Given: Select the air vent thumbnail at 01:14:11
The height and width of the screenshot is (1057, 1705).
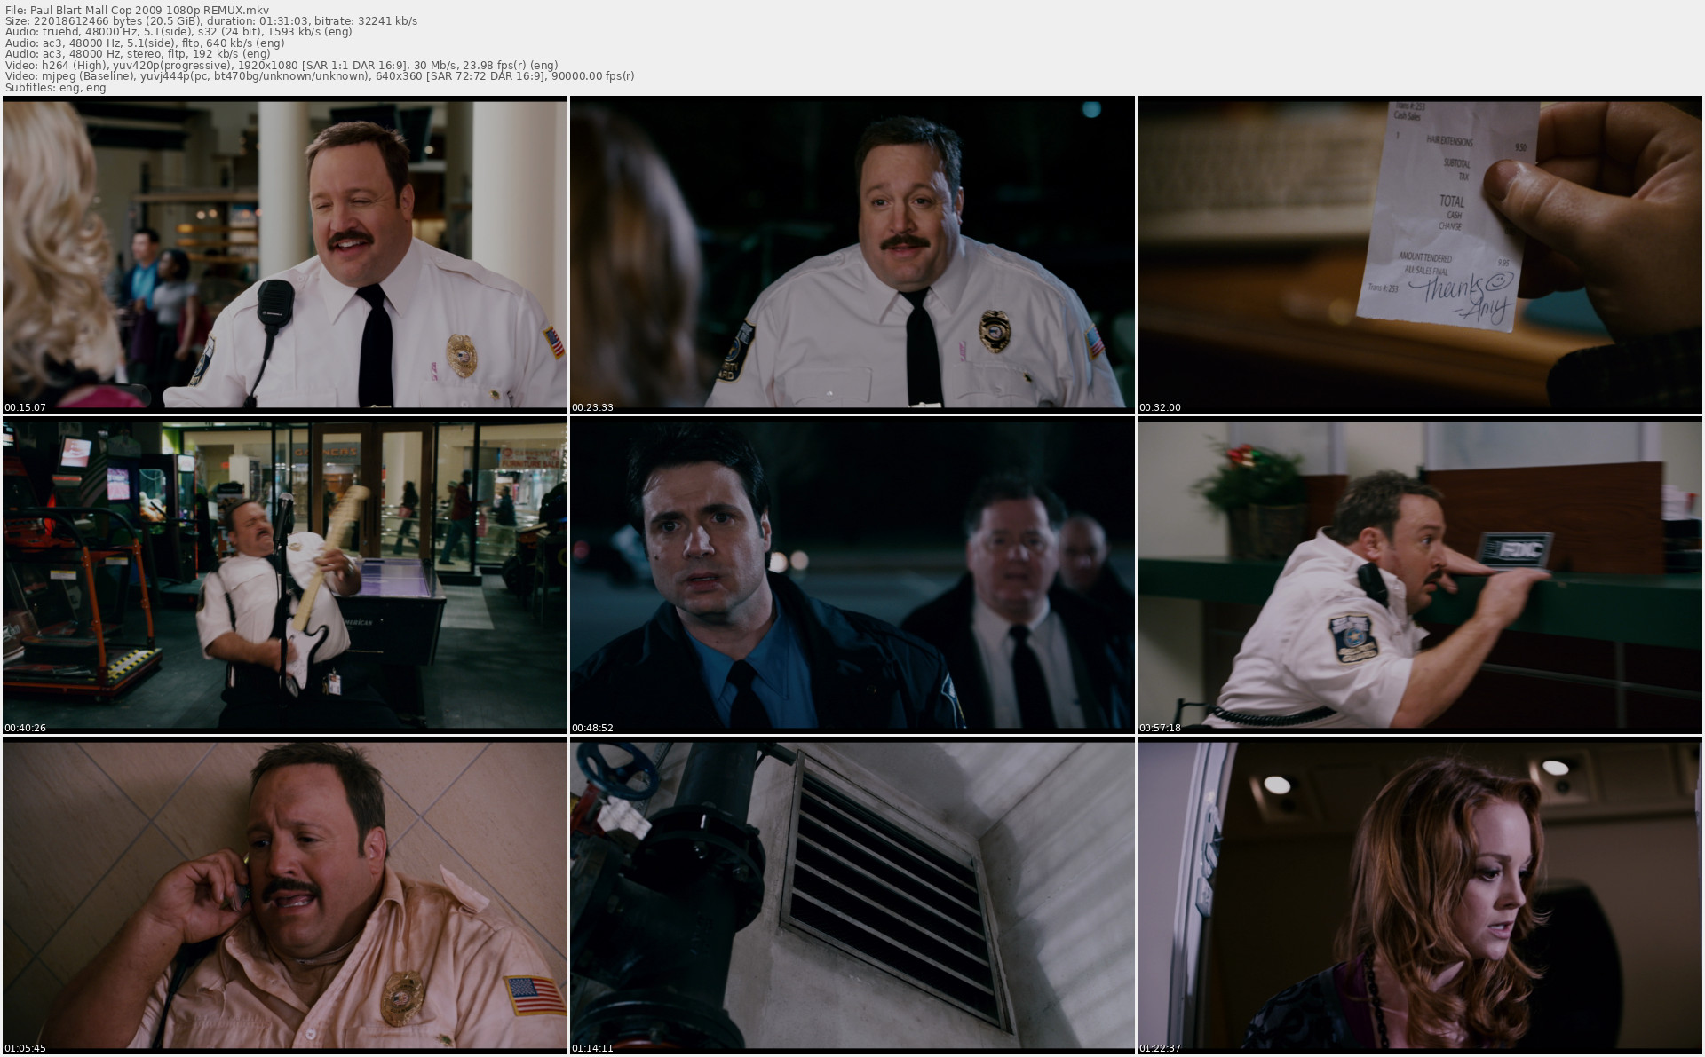Looking at the screenshot, I should (x=852, y=895).
